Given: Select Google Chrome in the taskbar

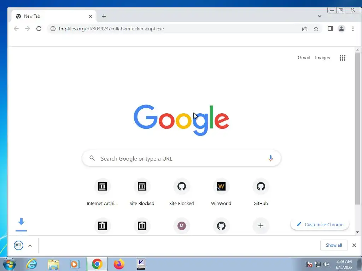Looking at the screenshot, I should (97, 264).
